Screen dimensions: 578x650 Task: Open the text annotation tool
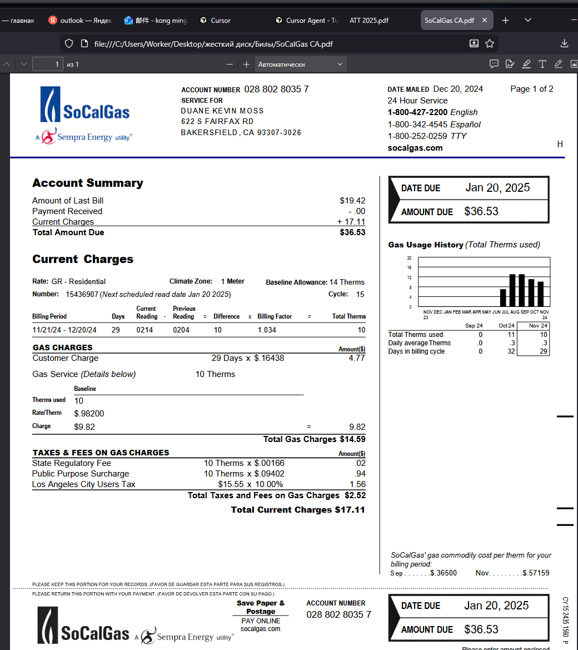542,63
